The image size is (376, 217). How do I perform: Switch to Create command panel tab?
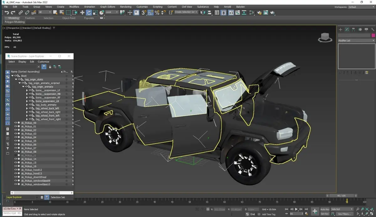pyautogui.click(x=341, y=29)
